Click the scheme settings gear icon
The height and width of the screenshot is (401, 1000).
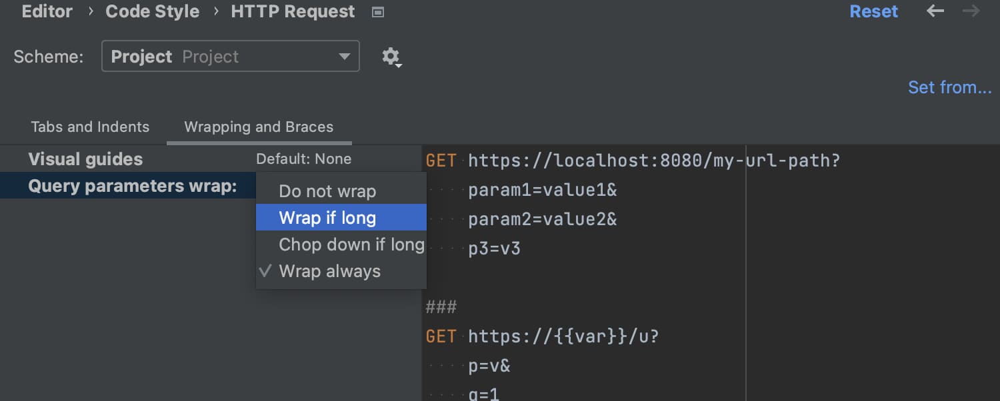pos(391,57)
